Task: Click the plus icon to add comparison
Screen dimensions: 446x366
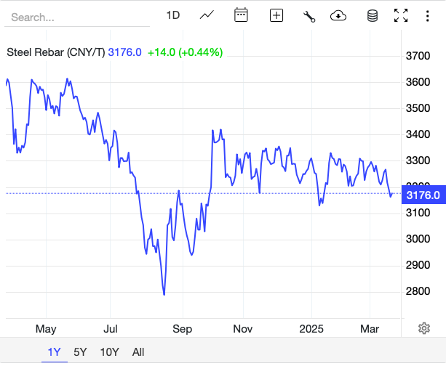Action: click(x=276, y=15)
